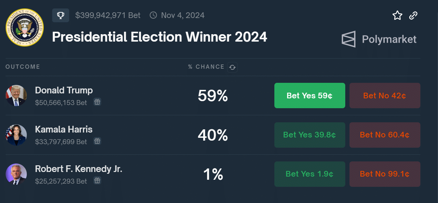Choose Bet No 99.1¢ for Kennedy
Screen dimensions: 438x203
(385, 174)
